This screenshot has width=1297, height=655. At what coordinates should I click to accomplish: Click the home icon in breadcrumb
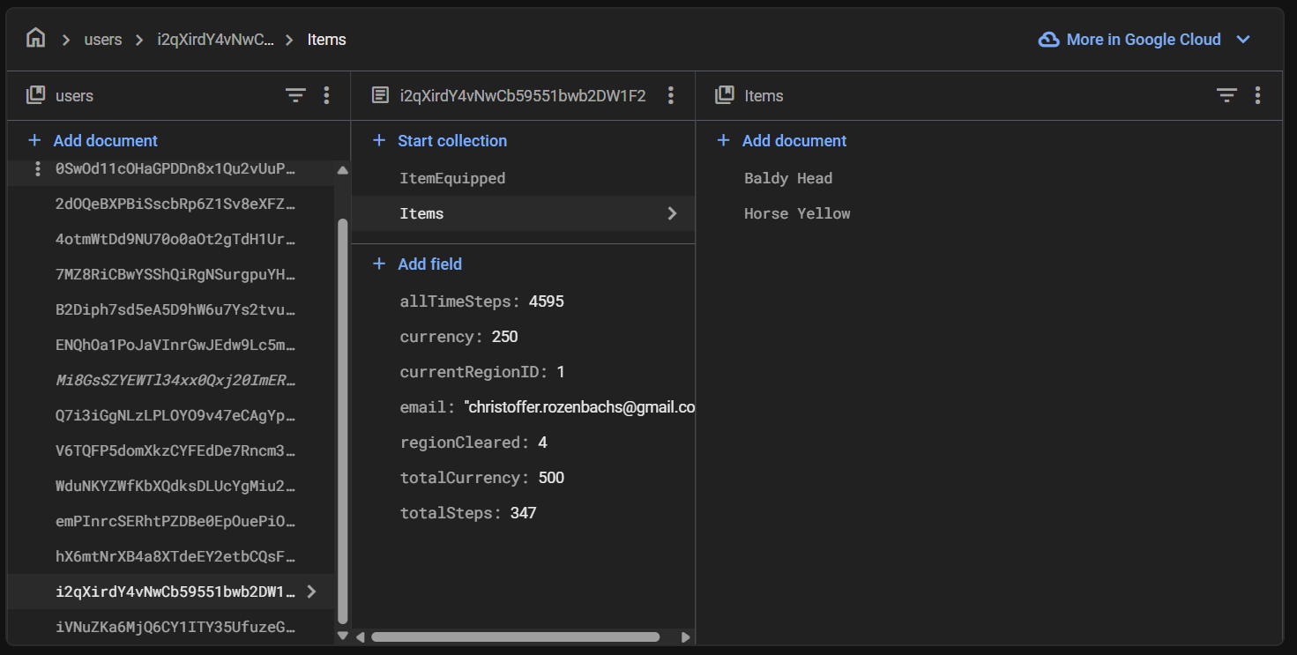click(35, 39)
